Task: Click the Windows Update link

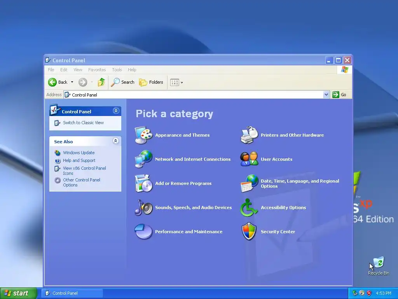Action: pyautogui.click(x=79, y=153)
